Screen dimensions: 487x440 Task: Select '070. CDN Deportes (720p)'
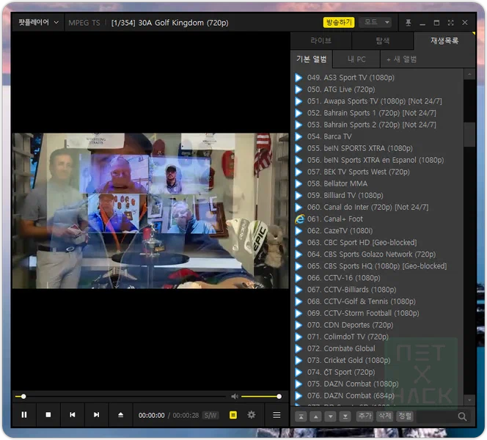pyautogui.click(x=350, y=325)
